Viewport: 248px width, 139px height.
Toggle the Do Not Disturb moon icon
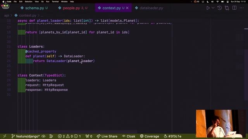[208, 2]
